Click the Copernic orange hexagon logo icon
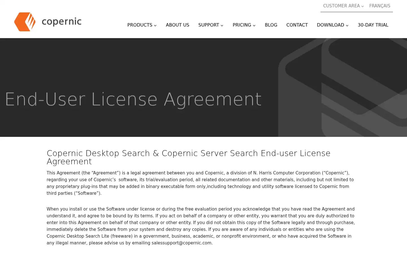Viewport: 407px width, 254px height. 25,22
